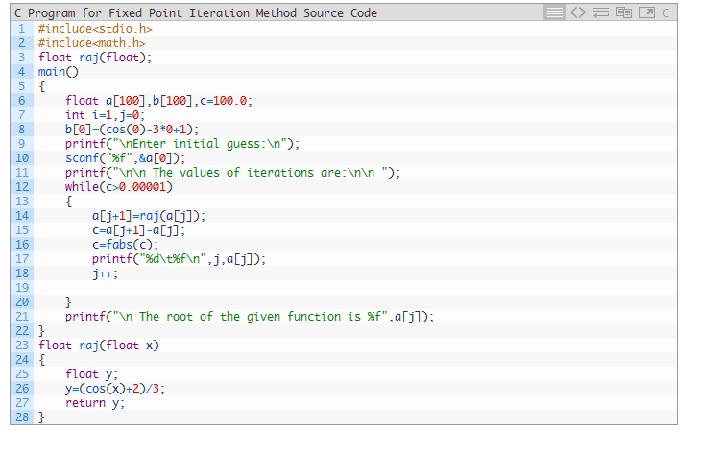
Task: Click the scanf line of code
Action: [x=125, y=158]
